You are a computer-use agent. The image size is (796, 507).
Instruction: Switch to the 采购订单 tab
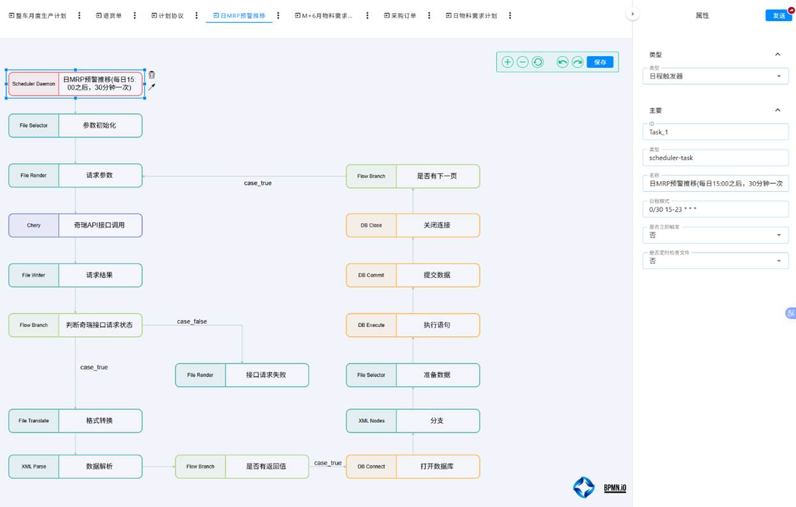pyautogui.click(x=400, y=15)
